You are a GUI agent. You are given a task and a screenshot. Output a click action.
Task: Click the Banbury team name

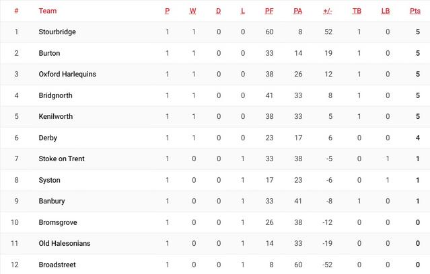[x=52, y=201]
